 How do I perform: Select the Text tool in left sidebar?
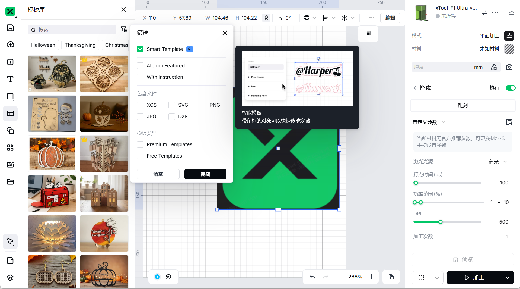coord(10,79)
